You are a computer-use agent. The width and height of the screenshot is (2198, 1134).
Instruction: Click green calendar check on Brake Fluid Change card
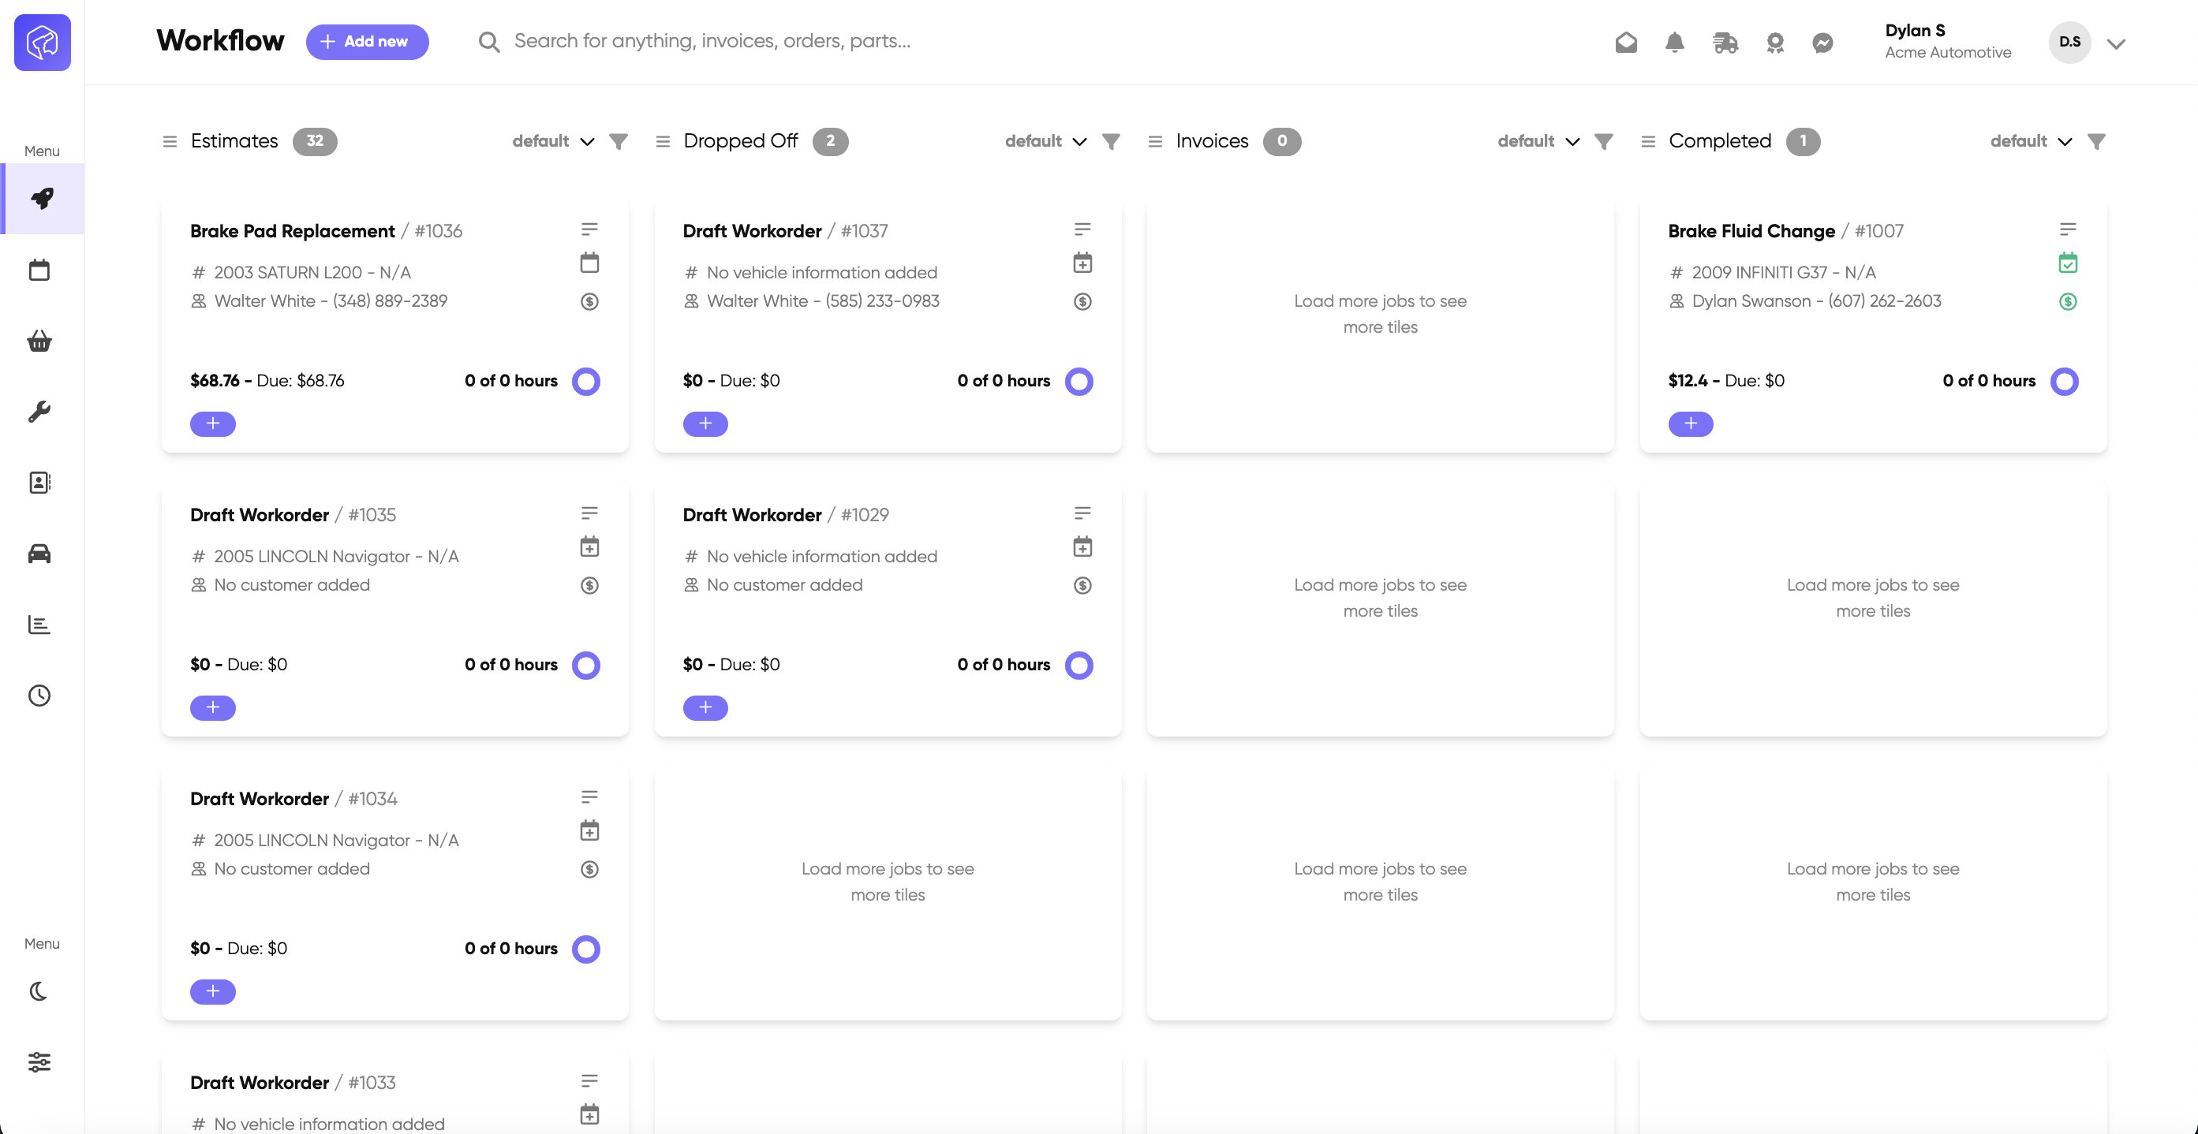pos(2069,263)
